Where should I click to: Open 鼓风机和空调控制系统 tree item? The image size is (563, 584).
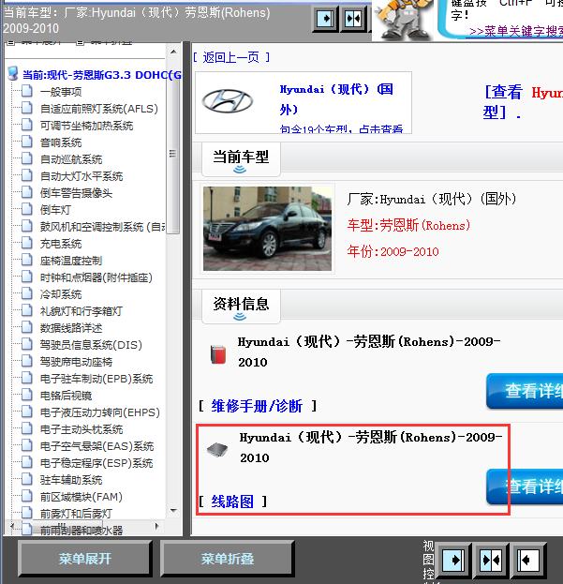103,227
